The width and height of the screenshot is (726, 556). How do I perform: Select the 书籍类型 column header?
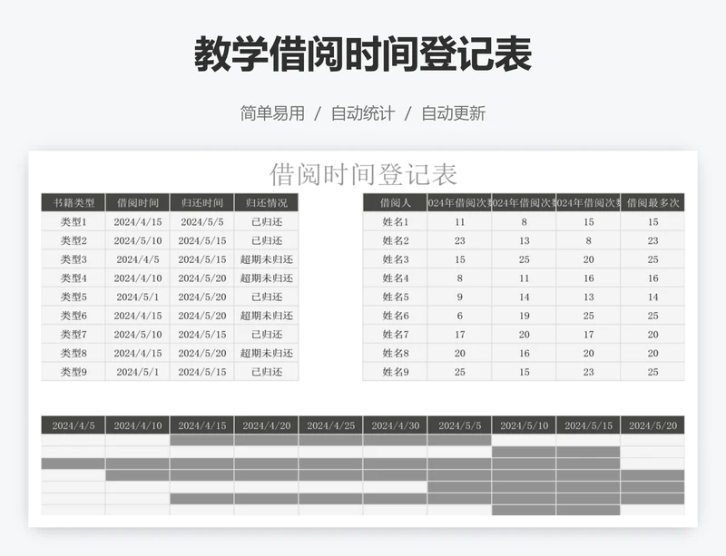pos(74,203)
